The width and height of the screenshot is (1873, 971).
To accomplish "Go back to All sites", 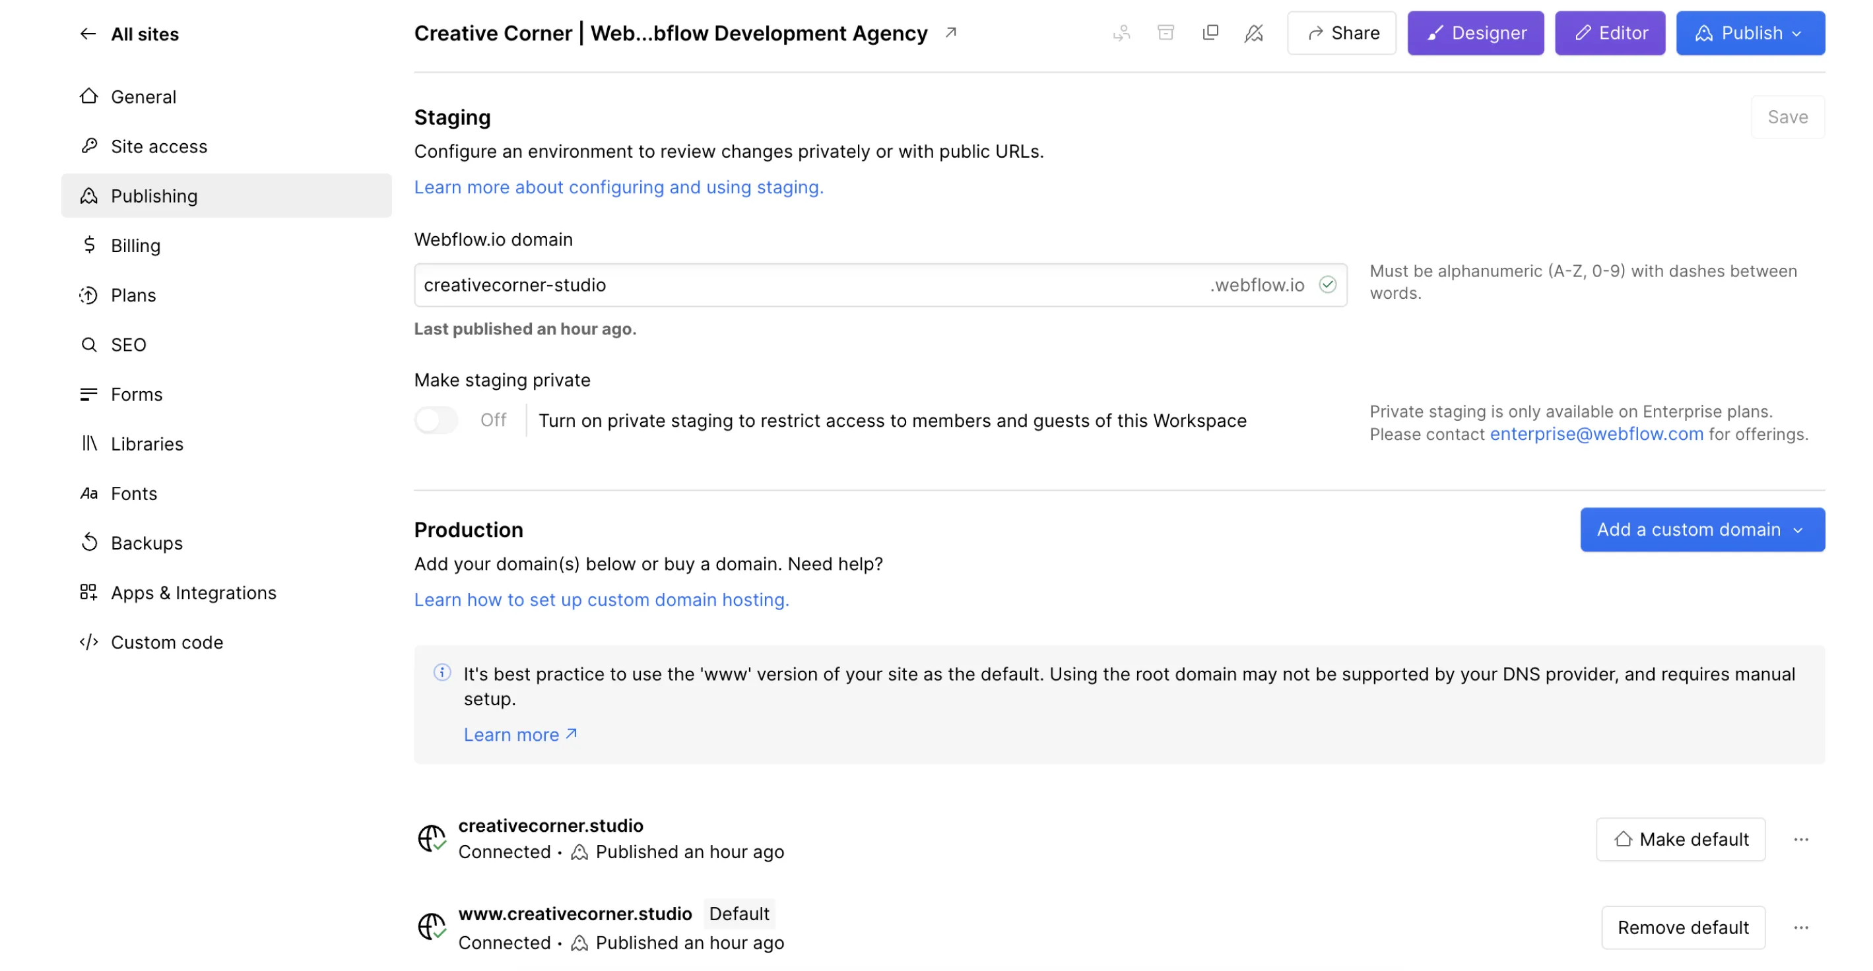I will click(129, 34).
